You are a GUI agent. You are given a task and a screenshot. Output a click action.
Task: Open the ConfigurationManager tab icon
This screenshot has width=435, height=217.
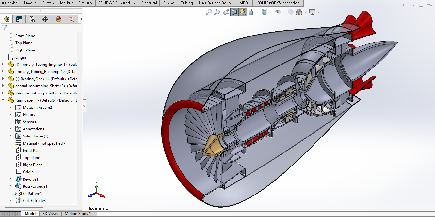pyautogui.click(x=32, y=19)
